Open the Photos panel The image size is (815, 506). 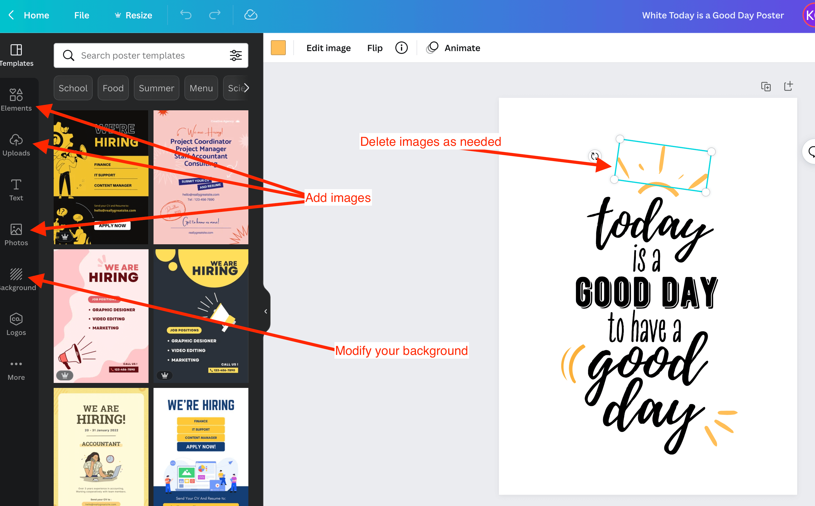tap(16, 234)
